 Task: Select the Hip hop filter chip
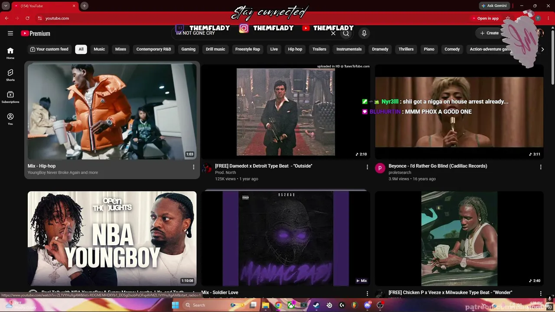(295, 49)
